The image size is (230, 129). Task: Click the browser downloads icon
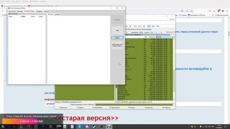214,11
